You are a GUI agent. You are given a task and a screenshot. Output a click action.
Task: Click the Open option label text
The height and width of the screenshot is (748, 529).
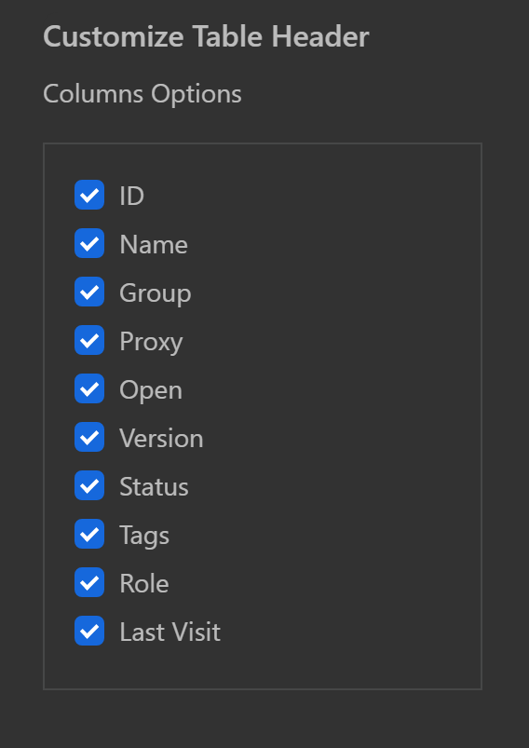[151, 390]
